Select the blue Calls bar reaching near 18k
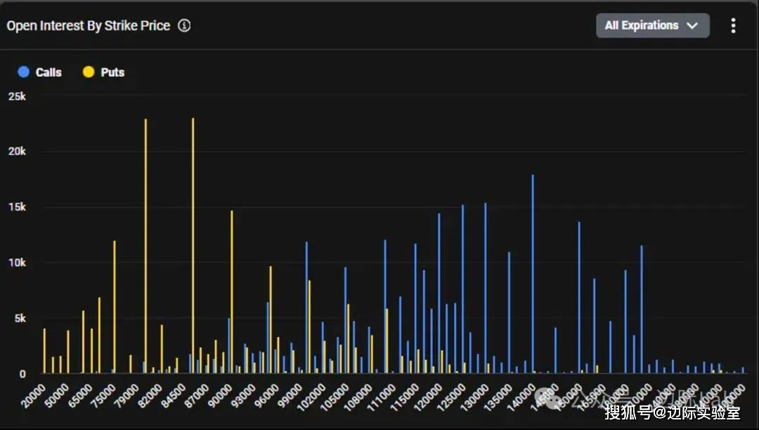 click(x=533, y=274)
